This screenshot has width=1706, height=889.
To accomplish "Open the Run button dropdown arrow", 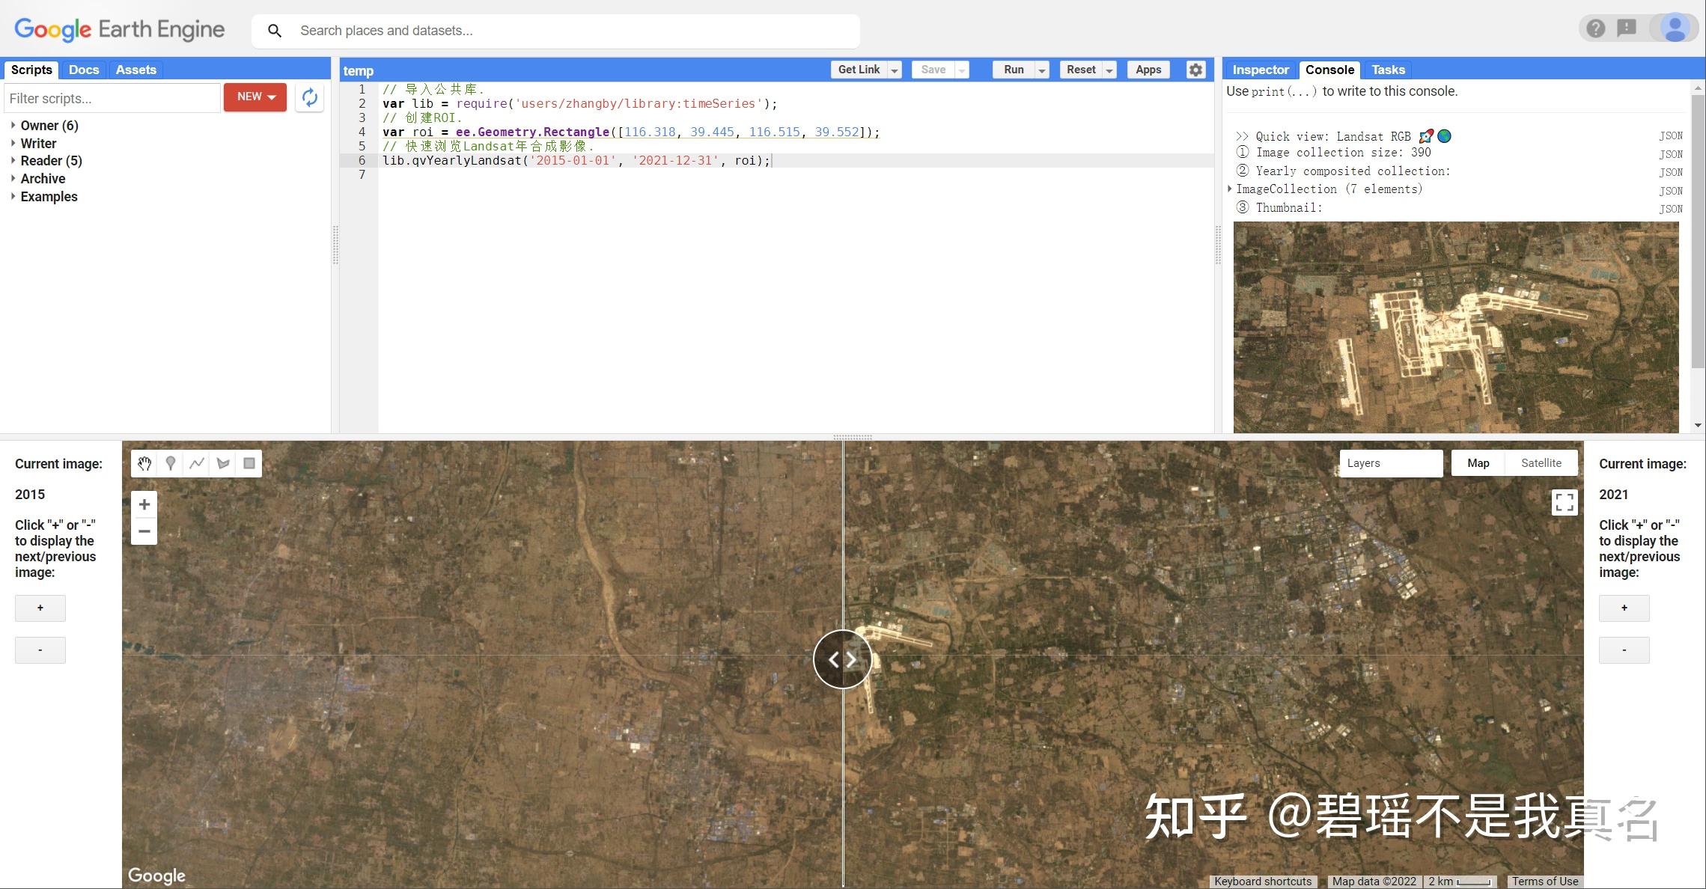I will [x=1041, y=69].
